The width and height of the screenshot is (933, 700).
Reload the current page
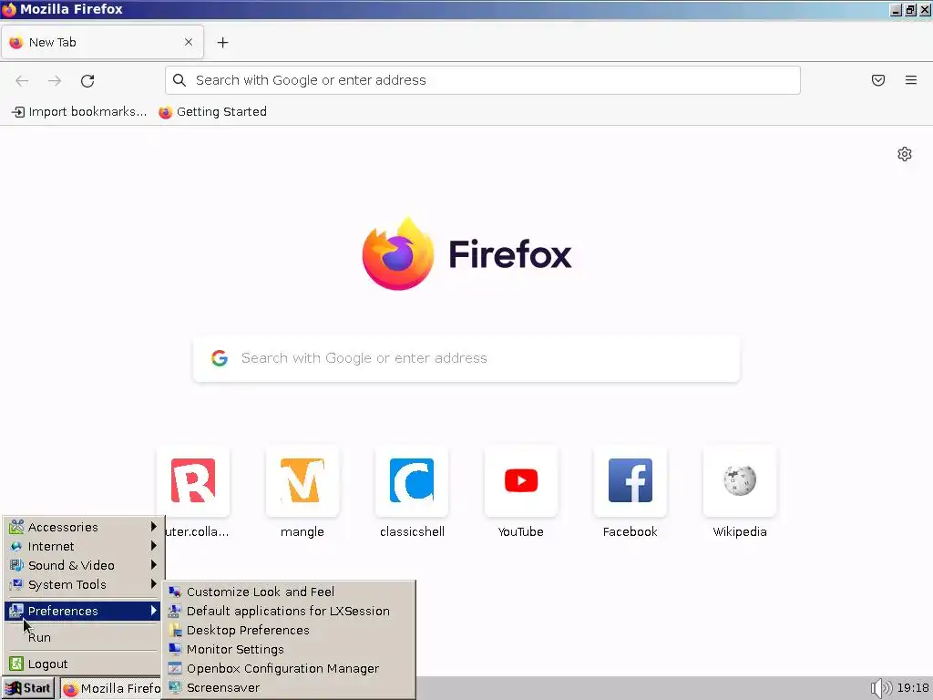click(87, 80)
